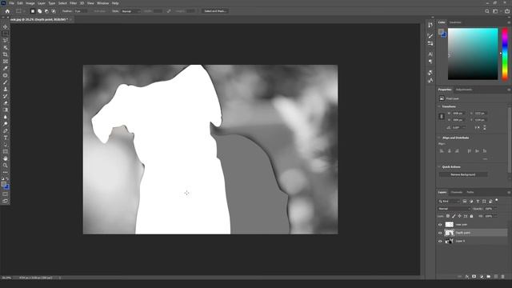The image size is (512, 288).
Task: Click the foreground color swatch in Color panel
Action: pos(441,31)
